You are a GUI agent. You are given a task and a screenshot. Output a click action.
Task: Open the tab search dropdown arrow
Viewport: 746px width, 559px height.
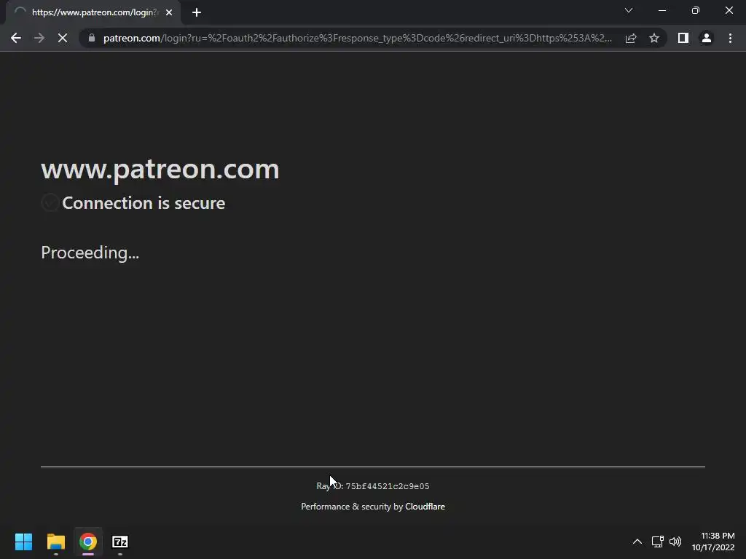pyautogui.click(x=629, y=10)
